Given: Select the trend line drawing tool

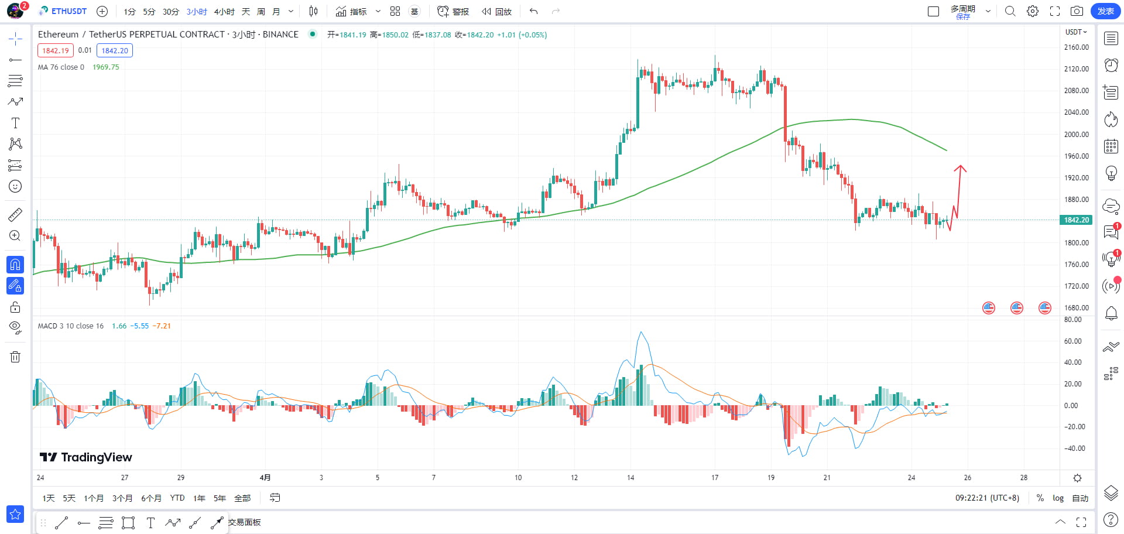Looking at the screenshot, I should [15, 60].
